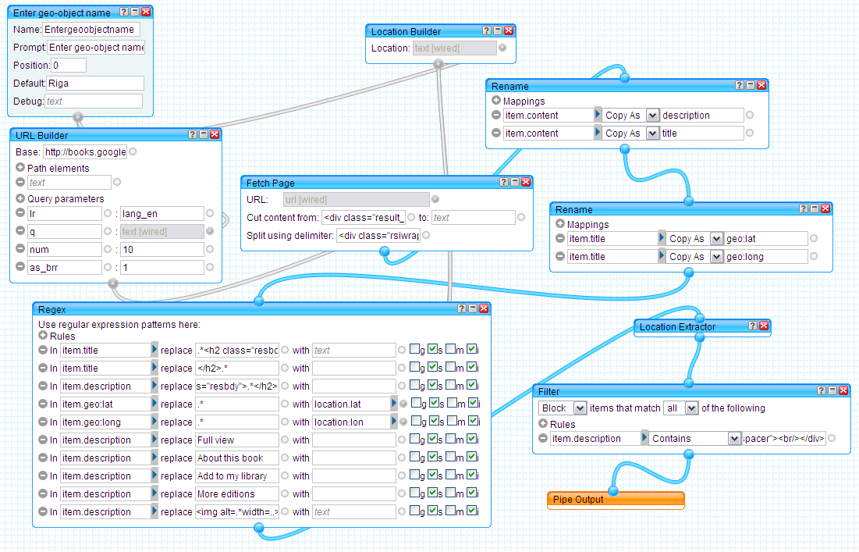Click the Regex module output connector terminal
This screenshot has height=552, width=859.
point(259,528)
